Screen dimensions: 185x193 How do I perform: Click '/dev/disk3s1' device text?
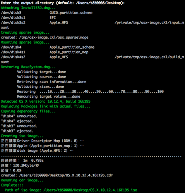point(13,18)
